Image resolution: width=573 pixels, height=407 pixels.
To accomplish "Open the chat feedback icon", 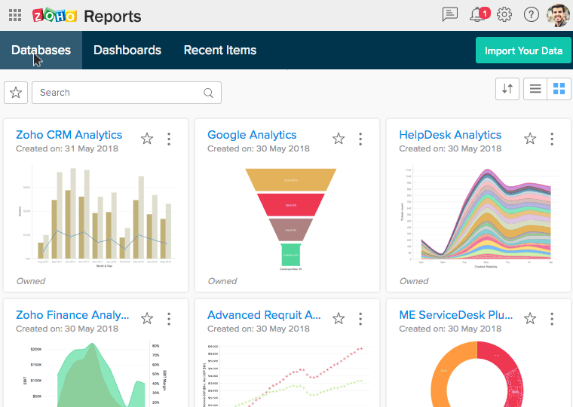I will (450, 14).
